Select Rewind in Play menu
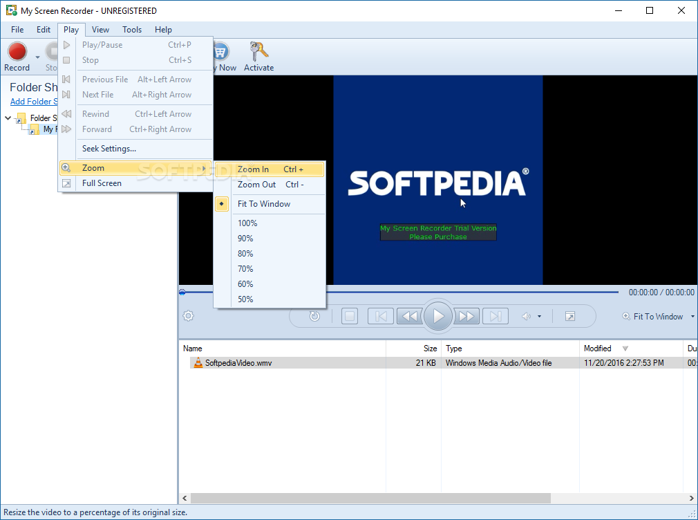Viewport: 698px width, 520px height. point(135,113)
